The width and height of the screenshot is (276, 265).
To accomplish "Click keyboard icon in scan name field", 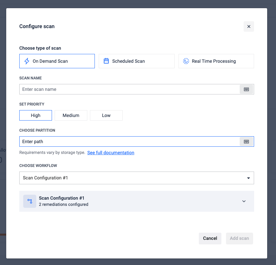I will point(247,89).
